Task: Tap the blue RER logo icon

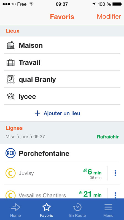Action: tap(10, 153)
